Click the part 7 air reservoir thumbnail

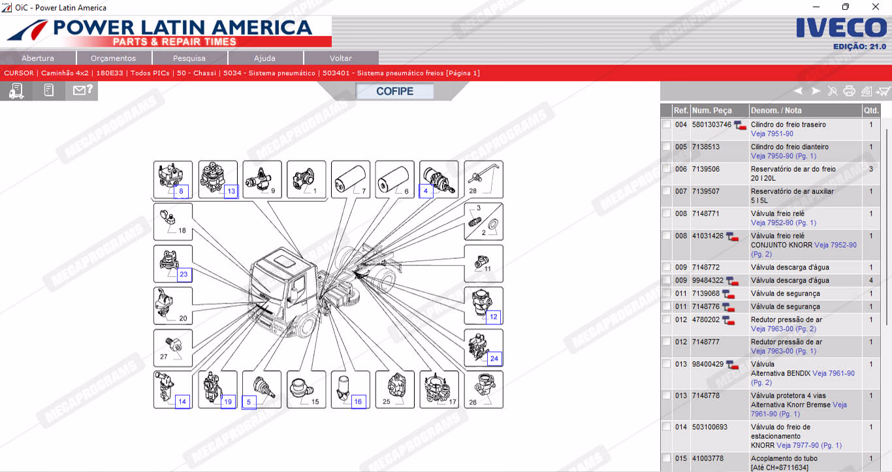(351, 180)
